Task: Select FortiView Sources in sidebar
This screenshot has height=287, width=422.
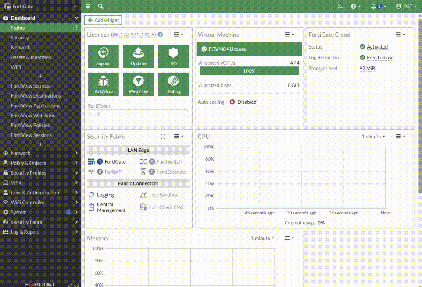Action: [31, 86]
